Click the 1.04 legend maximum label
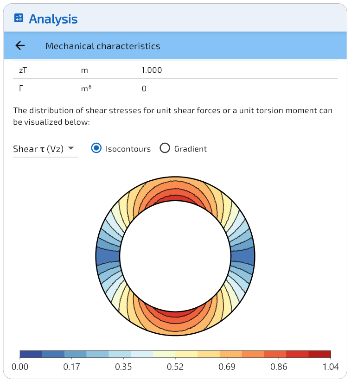This screenshot has height=381, width=351. [330, 367]
